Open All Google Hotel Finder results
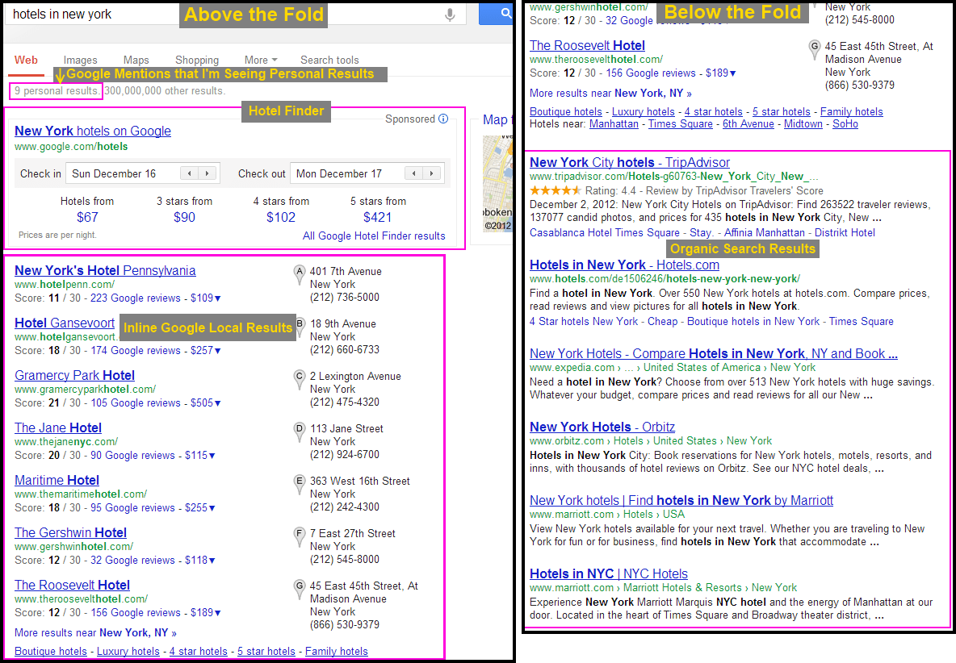956x663 pixels. (374, 236)
